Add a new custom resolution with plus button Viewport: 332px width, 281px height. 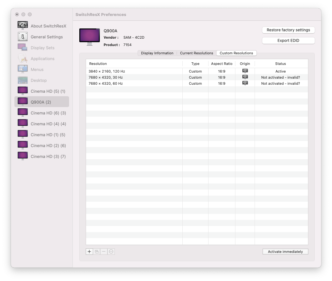point(89,252)
